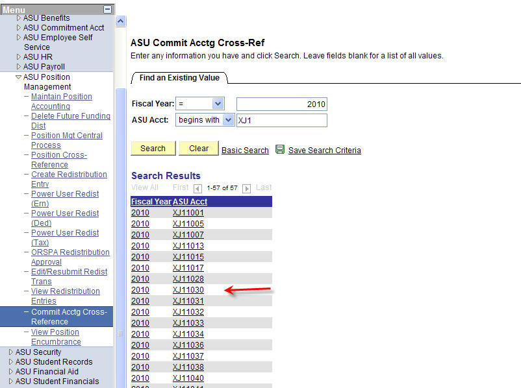Viewport: 521px width, 388px height.
Task: Open ASU account XJ11030 result
Action: click(x=188, y=290)
